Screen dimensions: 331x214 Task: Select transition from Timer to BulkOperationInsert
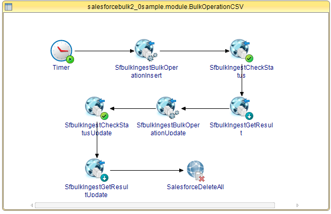(x=105, y=51)
